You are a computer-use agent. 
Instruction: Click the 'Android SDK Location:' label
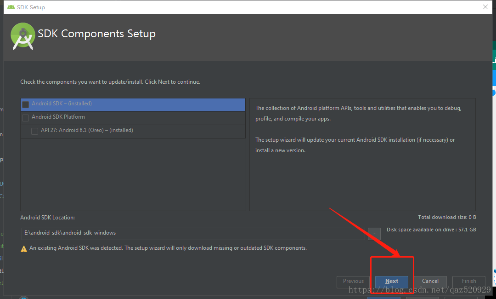tap(47, 218)
